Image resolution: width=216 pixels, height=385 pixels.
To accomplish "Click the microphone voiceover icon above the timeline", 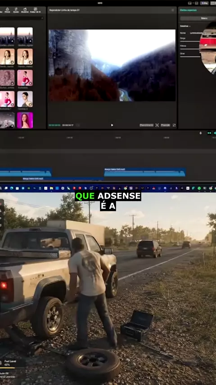I will tap(201, 133).
